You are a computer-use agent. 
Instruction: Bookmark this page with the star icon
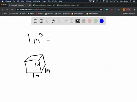click(x=101, y=10)
